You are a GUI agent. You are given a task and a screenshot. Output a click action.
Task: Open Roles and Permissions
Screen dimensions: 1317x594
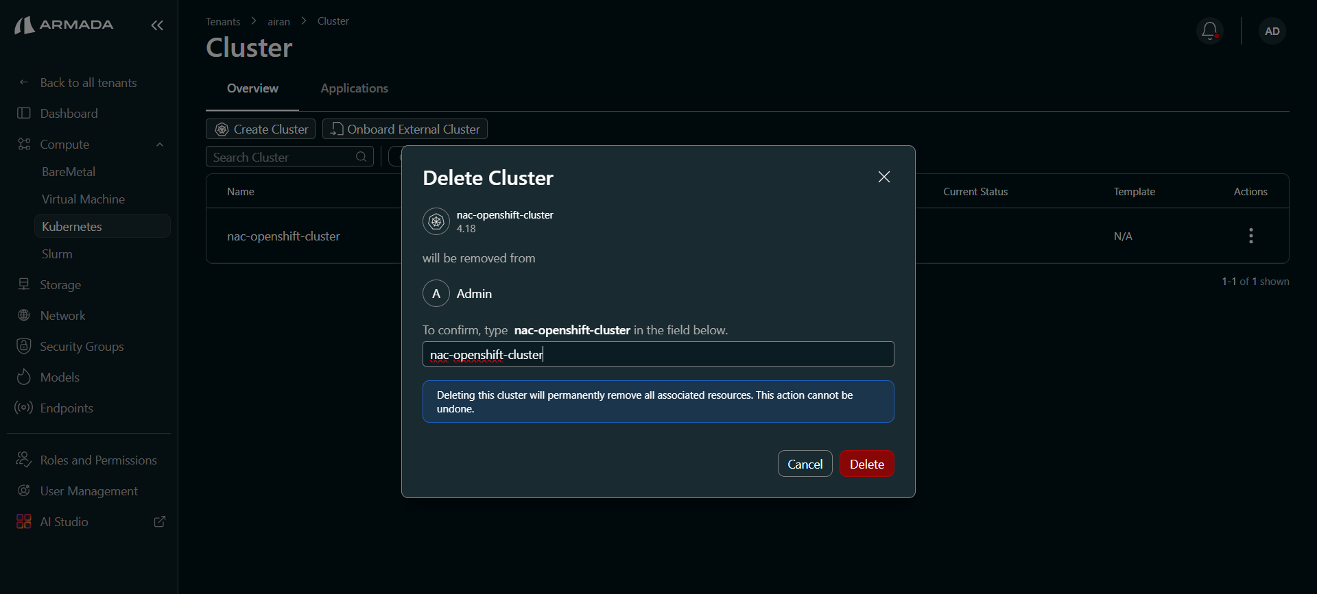[98, 460]
